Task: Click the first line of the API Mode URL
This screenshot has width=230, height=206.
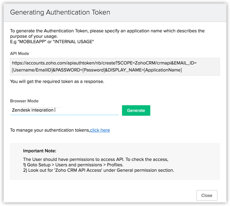Action: (104, 63)
